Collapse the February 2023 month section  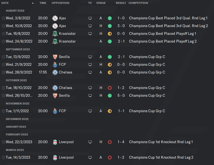coord(17,134)
